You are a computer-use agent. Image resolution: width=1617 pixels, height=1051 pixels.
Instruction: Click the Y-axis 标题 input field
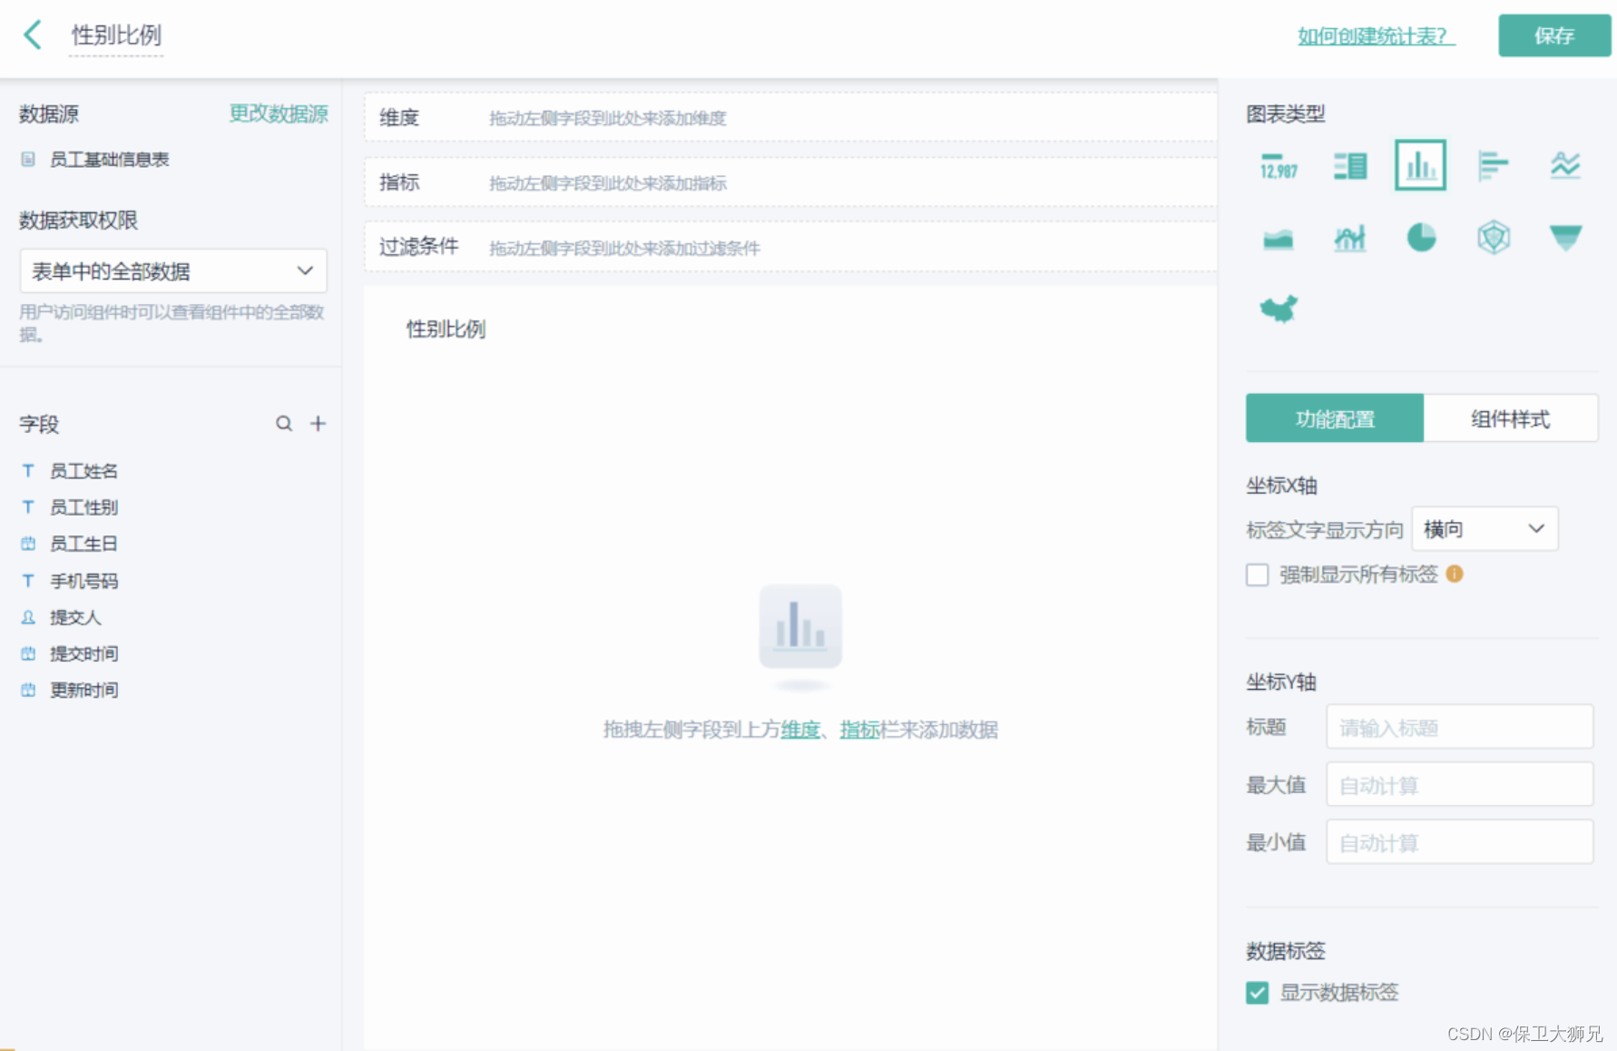click(x=1459, y=727)
